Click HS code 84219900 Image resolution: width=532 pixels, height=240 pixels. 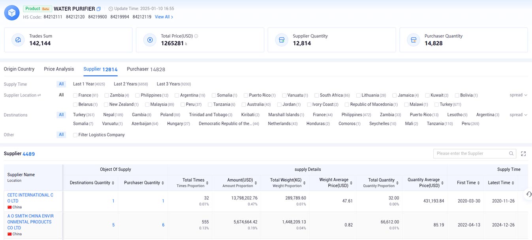[98, 17]
